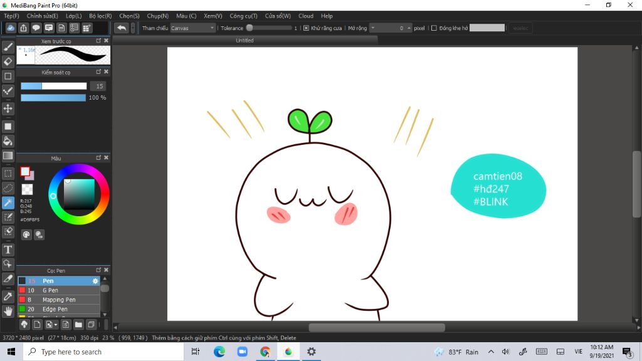This screenshot has height=361, width=642.
Task: Select the Text tool
Action: [x=8, y=249]
